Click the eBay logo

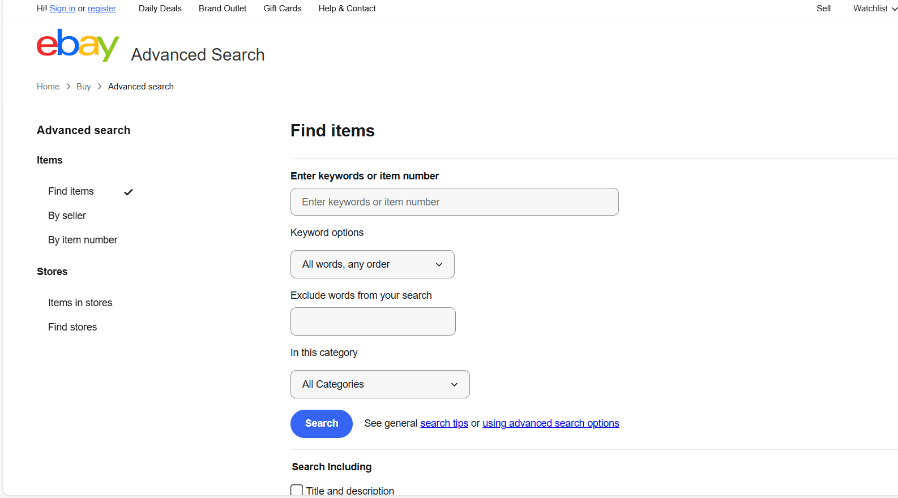78,45
